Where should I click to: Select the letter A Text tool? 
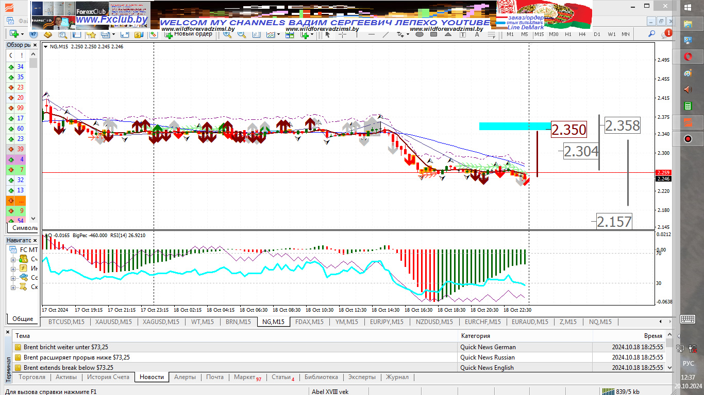click(x=477, y=34)
